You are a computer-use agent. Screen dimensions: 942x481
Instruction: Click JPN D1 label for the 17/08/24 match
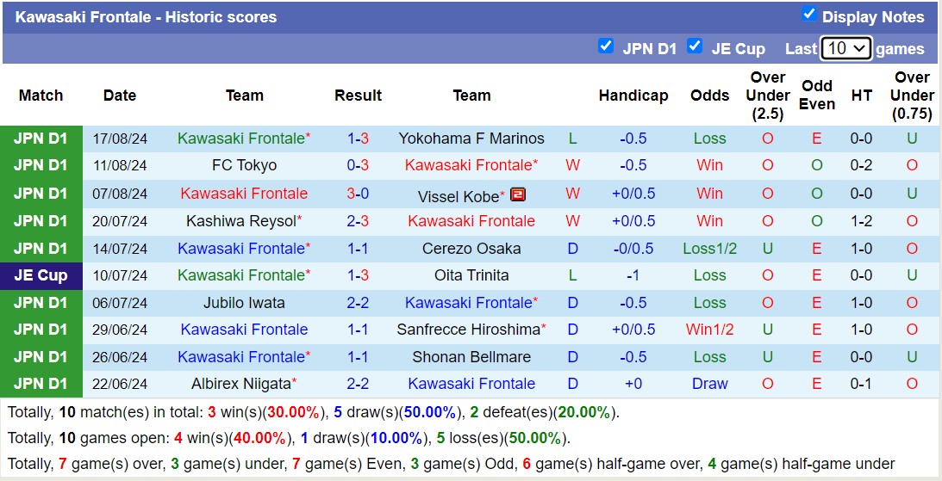click(41, 139)
